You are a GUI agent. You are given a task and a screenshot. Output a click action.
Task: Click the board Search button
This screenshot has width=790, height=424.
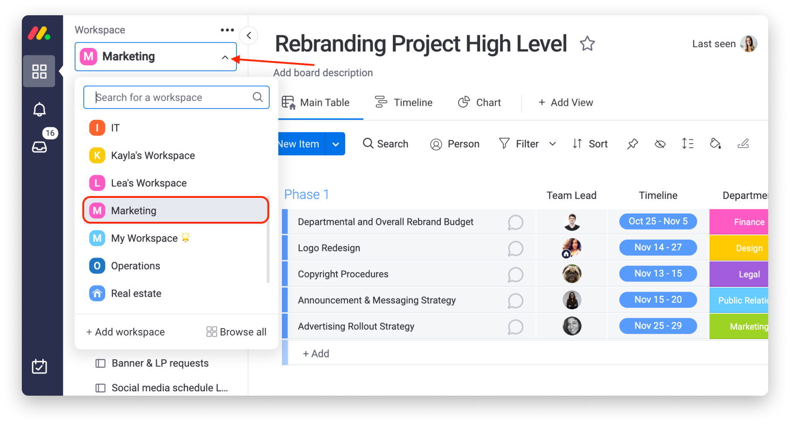pos(385,144)
